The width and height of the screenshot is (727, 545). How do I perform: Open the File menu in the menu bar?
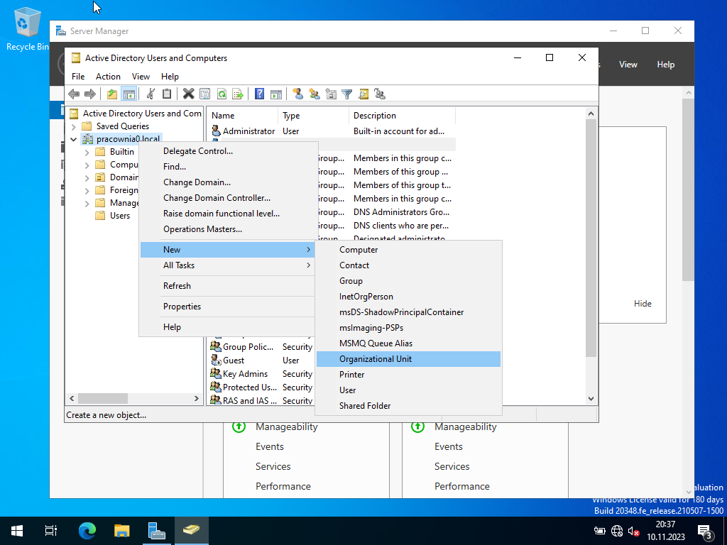(x=78, y=77)
